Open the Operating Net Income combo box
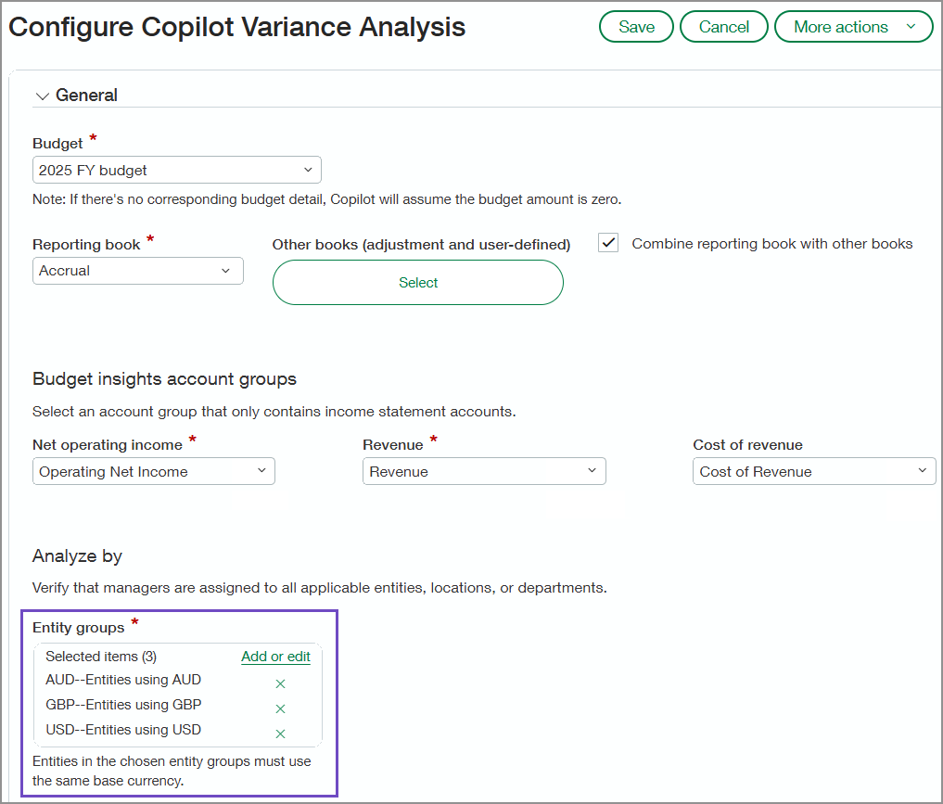 pos(153,471)
